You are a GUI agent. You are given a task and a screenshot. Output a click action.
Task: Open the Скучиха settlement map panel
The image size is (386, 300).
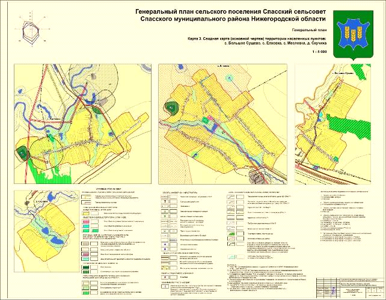pos(47,231)
